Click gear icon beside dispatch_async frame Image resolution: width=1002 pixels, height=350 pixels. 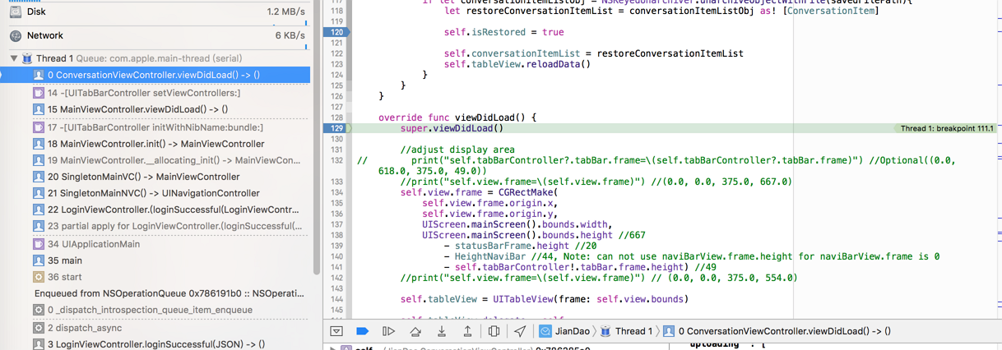tap(39, 328)
